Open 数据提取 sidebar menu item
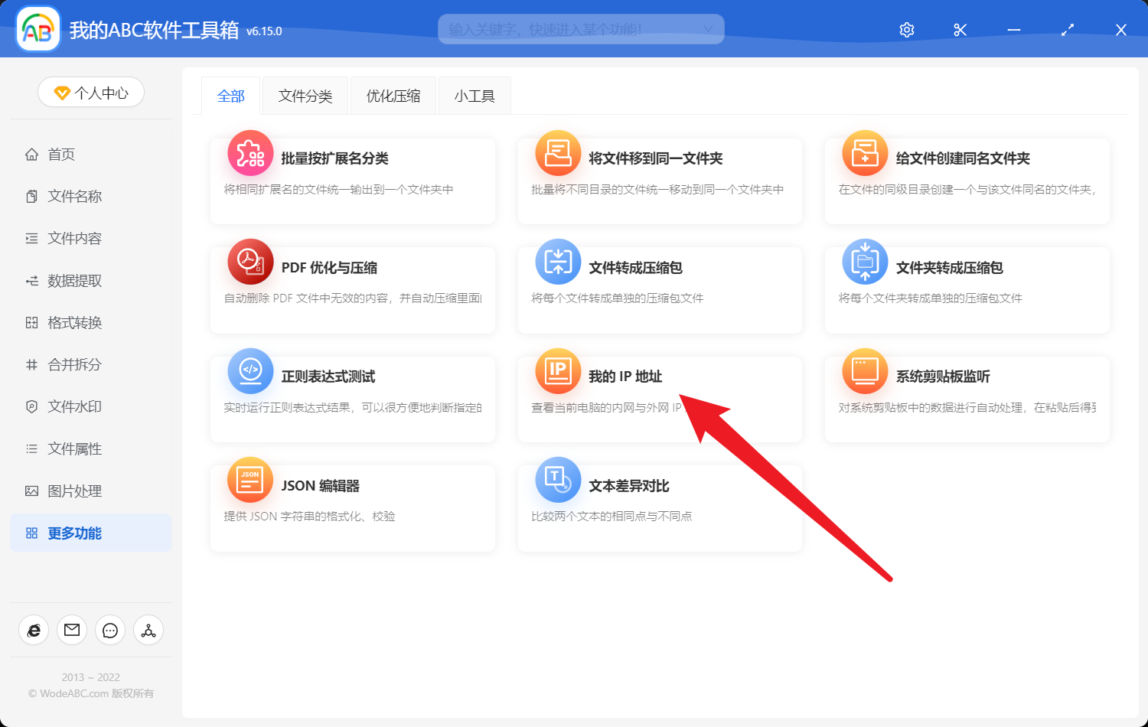This screenshot has width=1148, height=727. (x=90, y=281)
